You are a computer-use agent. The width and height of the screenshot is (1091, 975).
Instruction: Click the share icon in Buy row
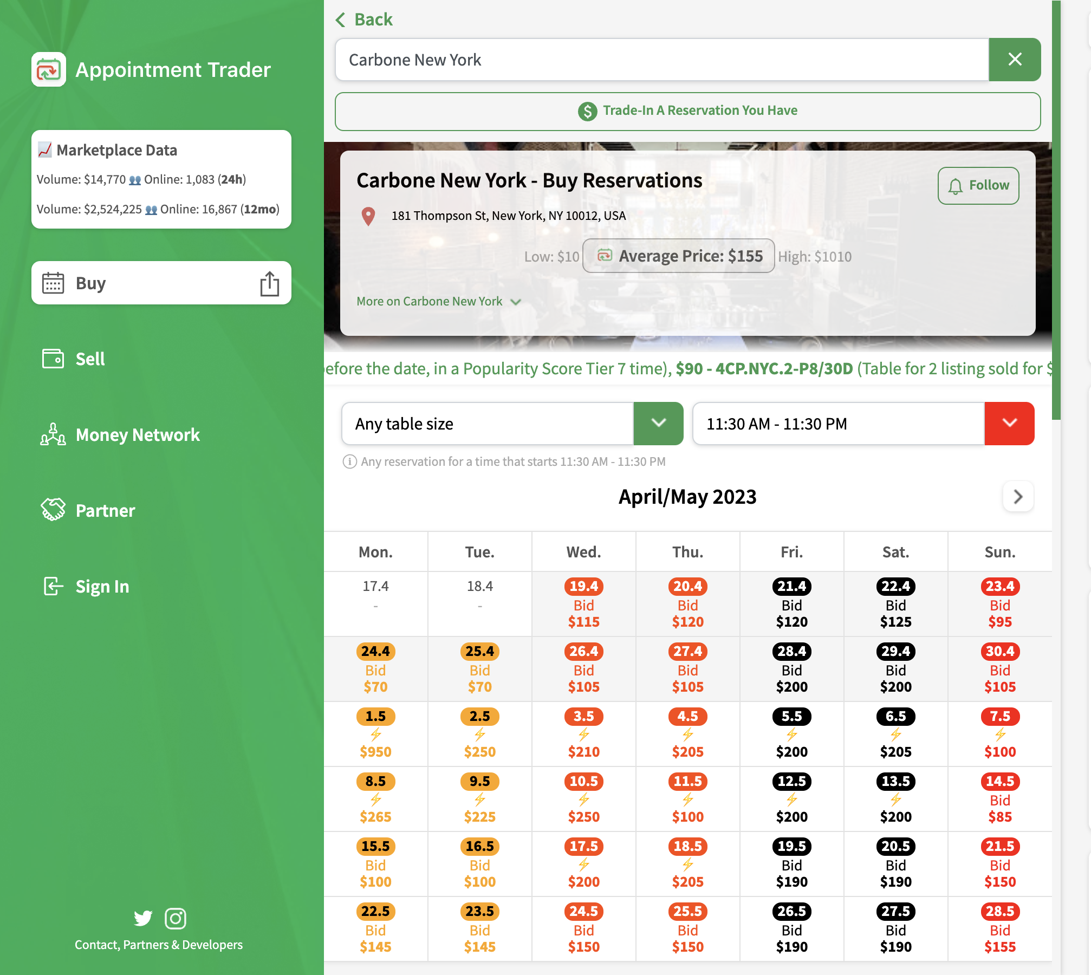269,283
